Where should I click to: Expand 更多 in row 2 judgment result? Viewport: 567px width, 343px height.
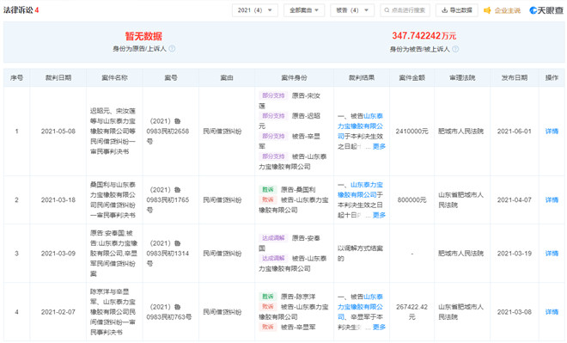coord(379,215)
